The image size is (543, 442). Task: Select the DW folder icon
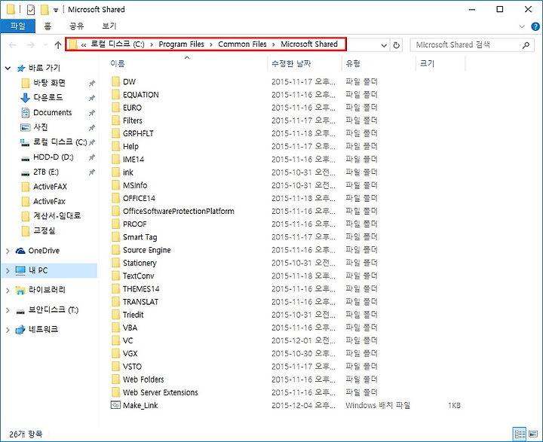(115, 81)
